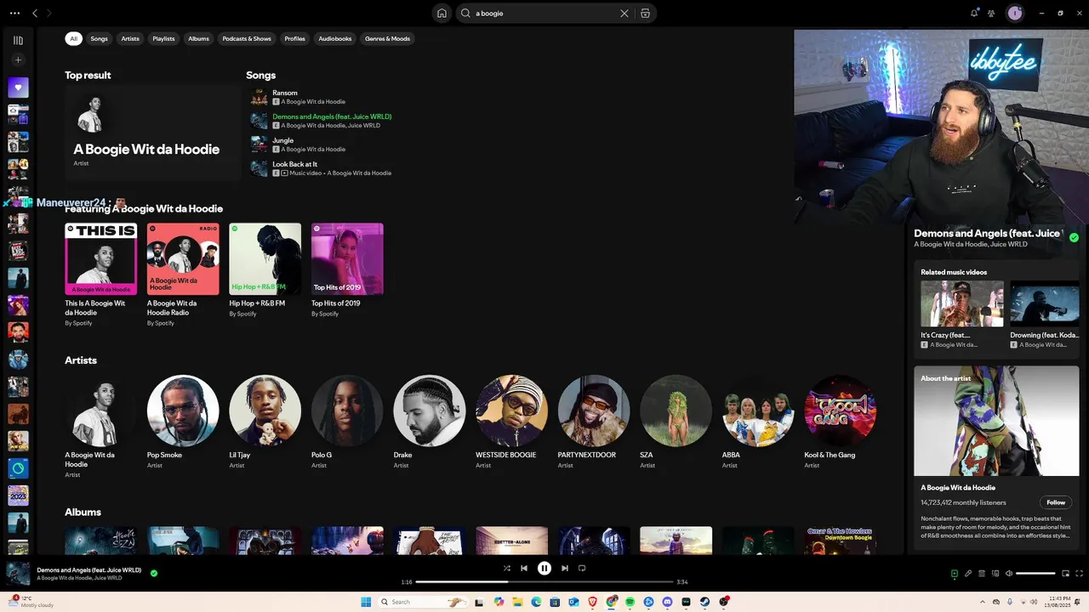Image resolution: width=1089 pixels, height=612 pixels.
Task: Open A Boogie Wit da Hoodie Radio
Action: [183, 259]
